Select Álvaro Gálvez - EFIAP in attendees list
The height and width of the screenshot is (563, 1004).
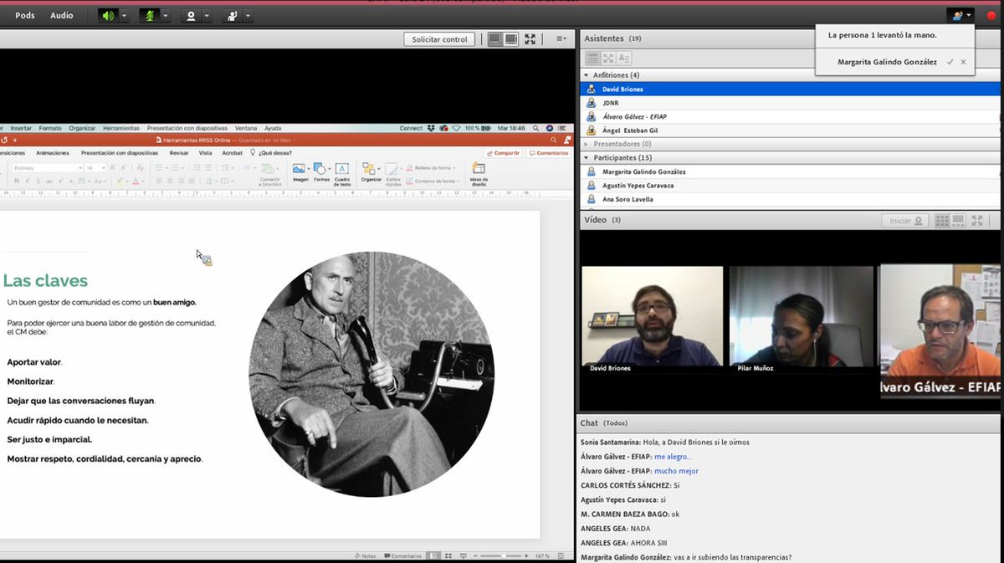tap(790, 116)
